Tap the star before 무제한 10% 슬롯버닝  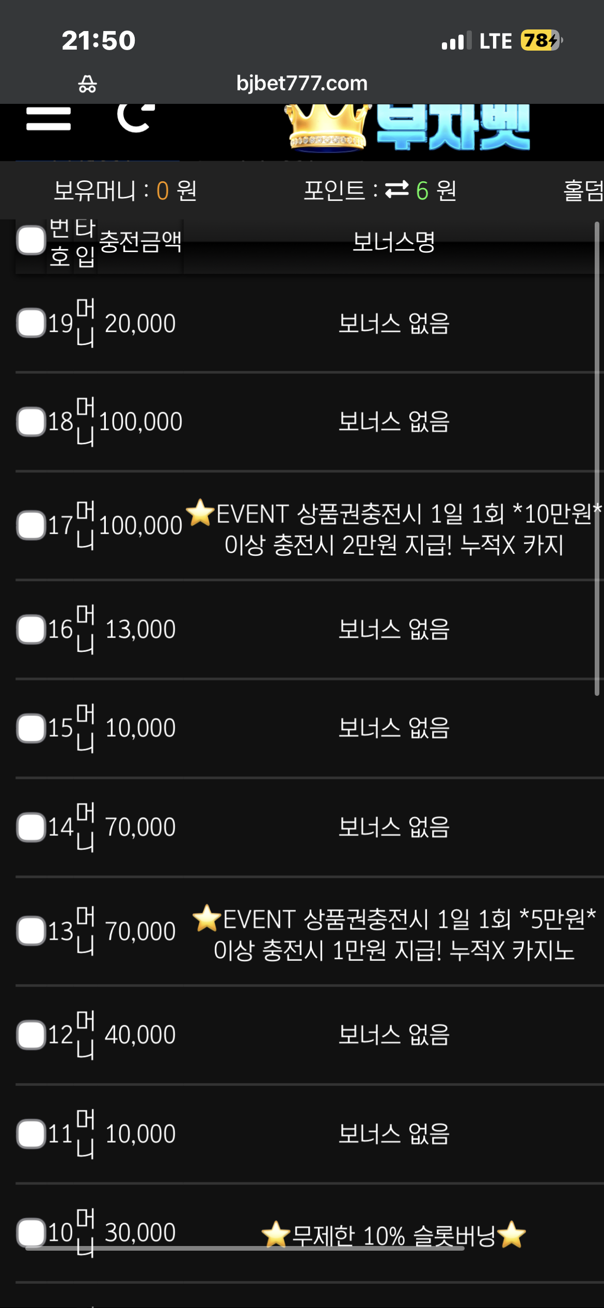(x=276, y=1234)
